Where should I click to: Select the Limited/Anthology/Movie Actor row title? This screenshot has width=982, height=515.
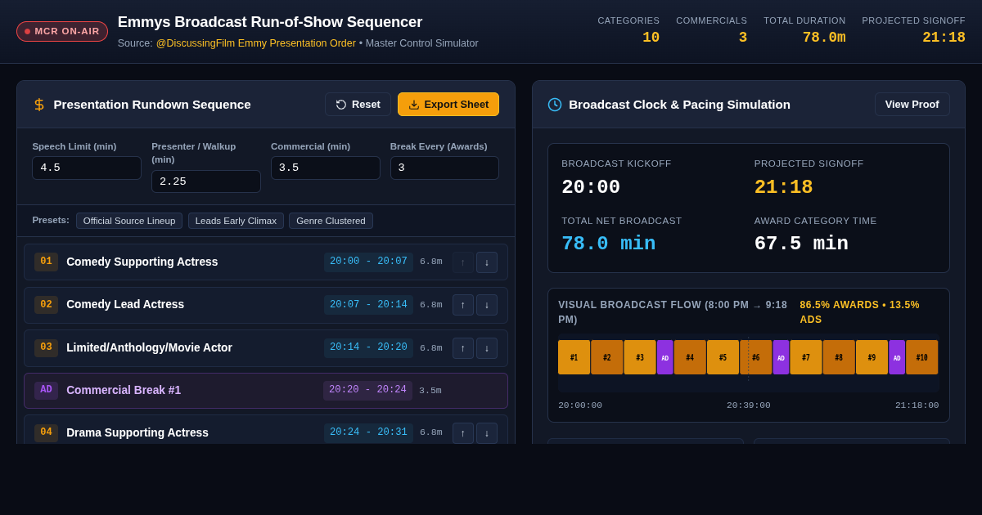tap(150, 347)
